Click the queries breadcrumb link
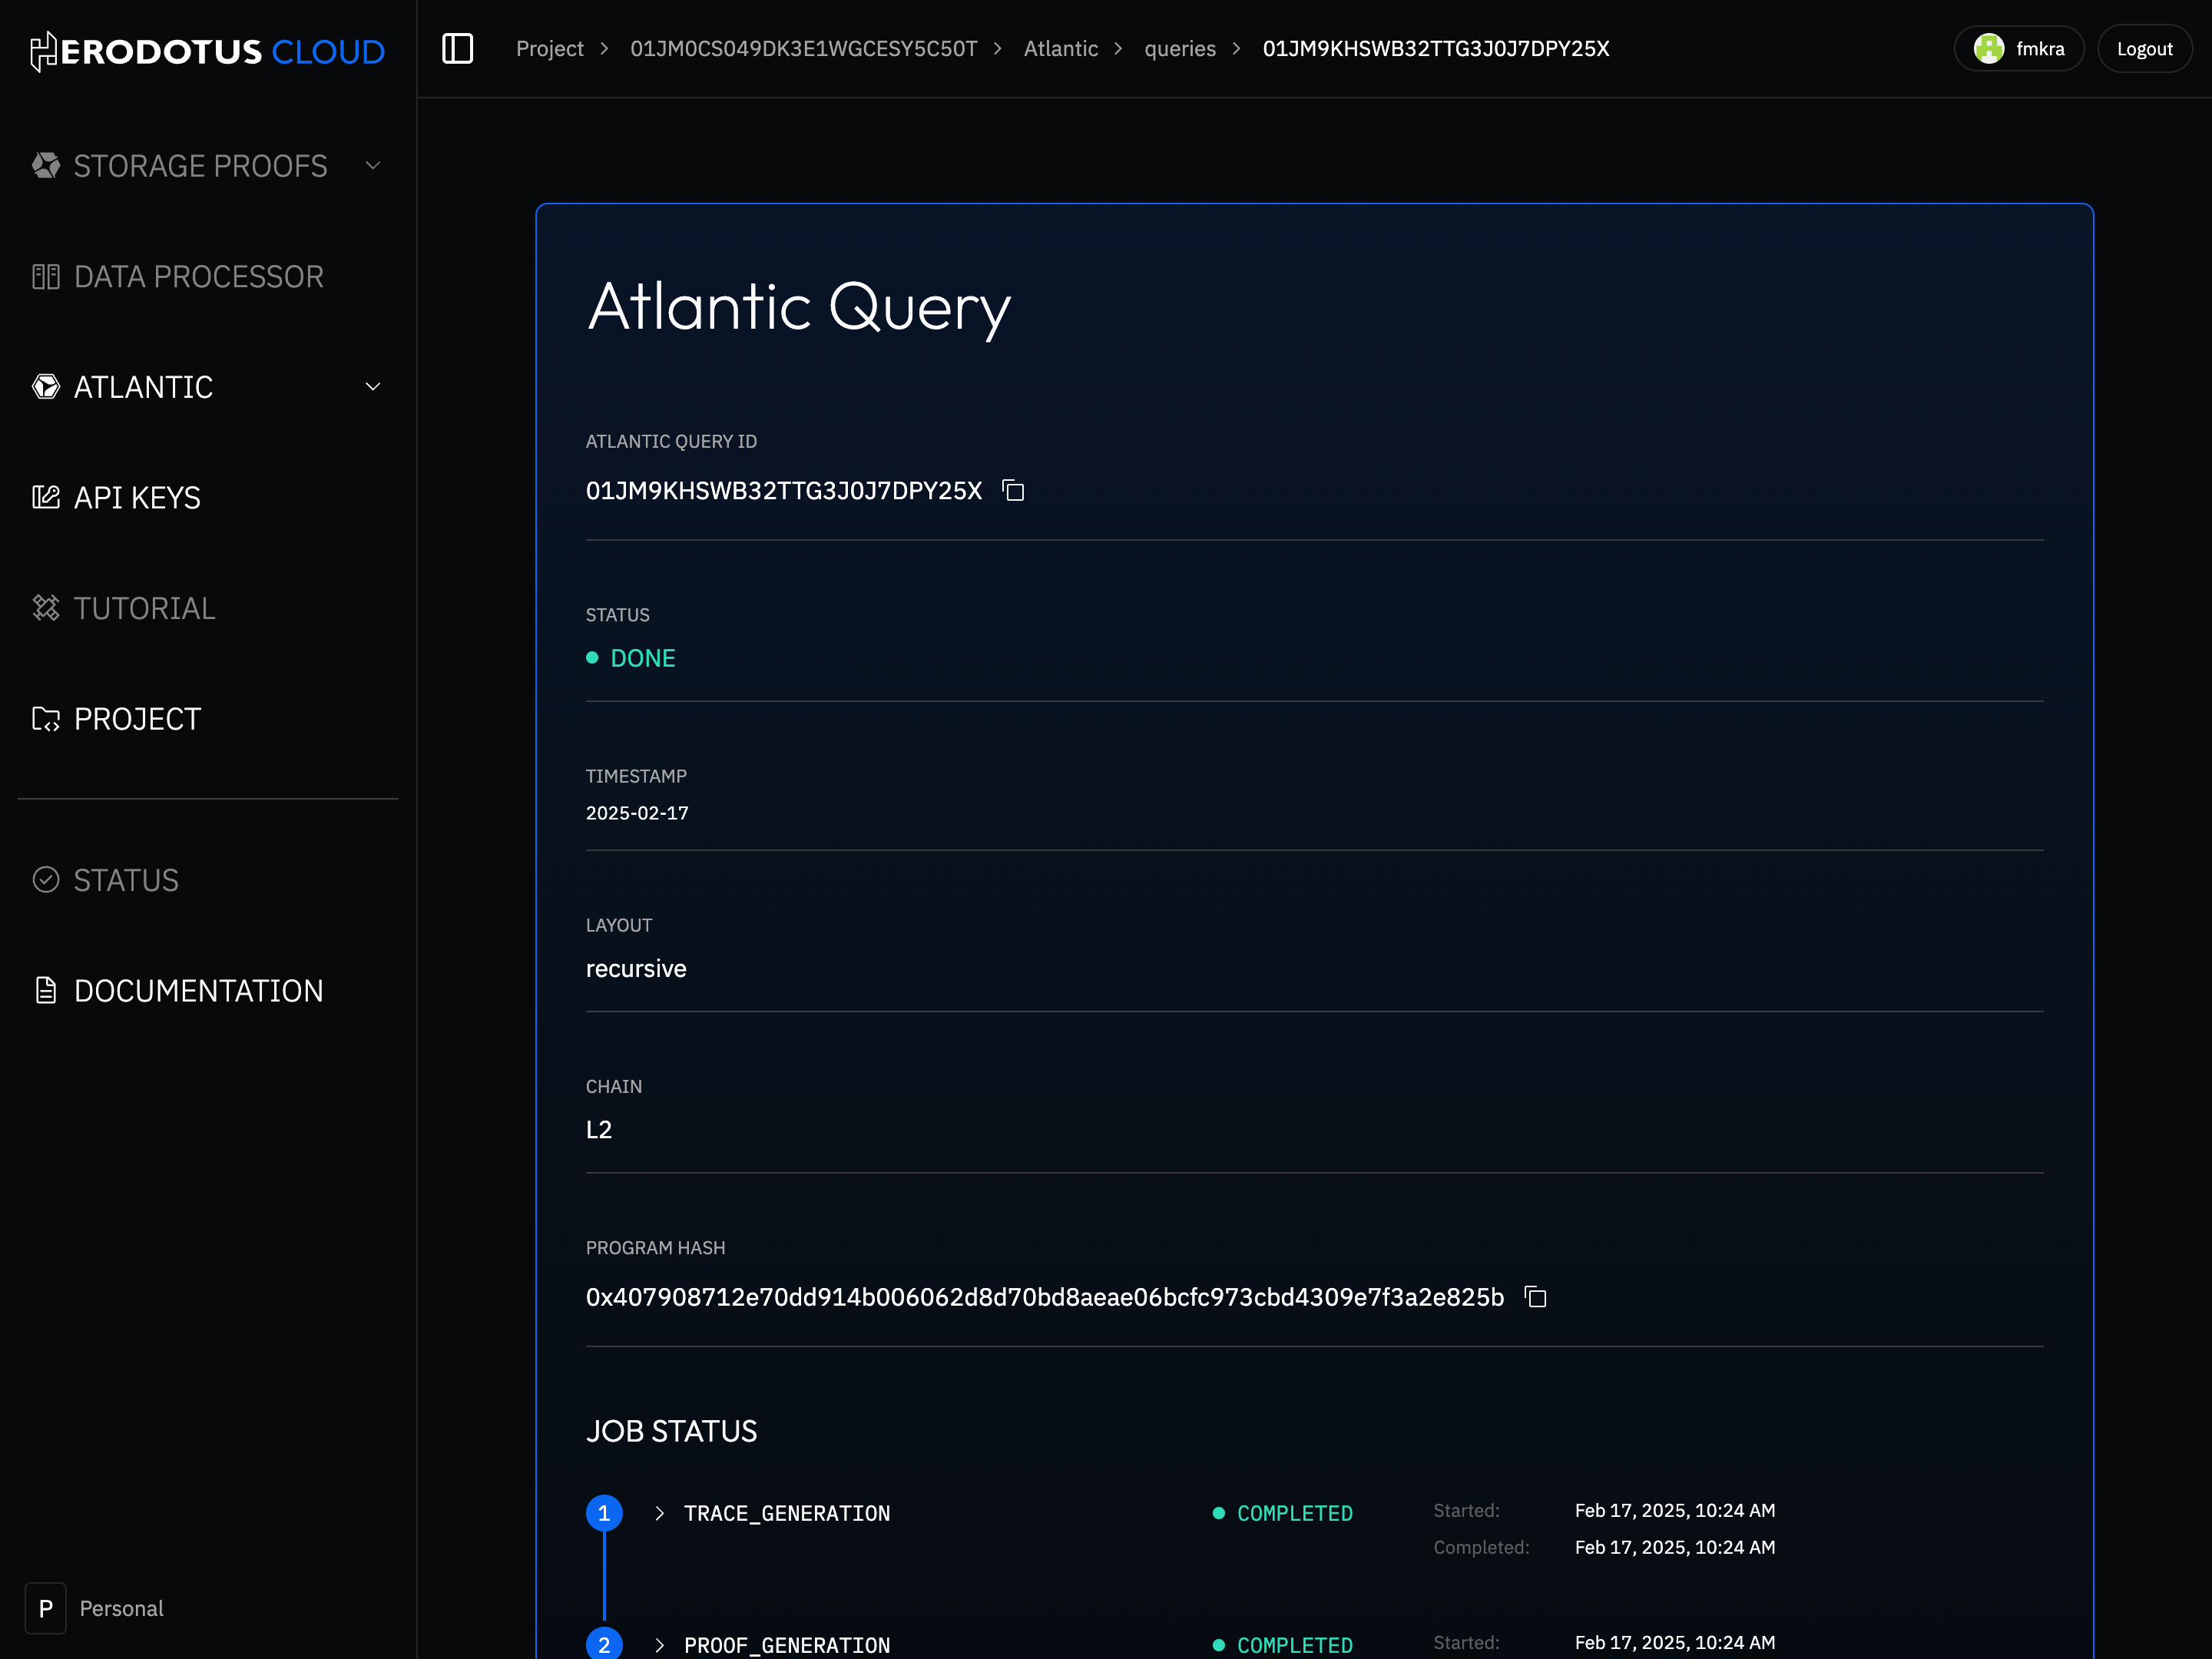The width and height of the screenshot is (2212, 1659). 1180,48
